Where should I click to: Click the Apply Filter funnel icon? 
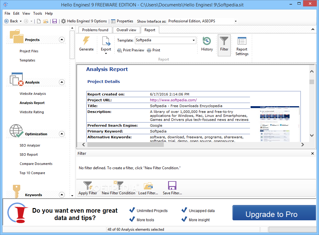point(88,185)
